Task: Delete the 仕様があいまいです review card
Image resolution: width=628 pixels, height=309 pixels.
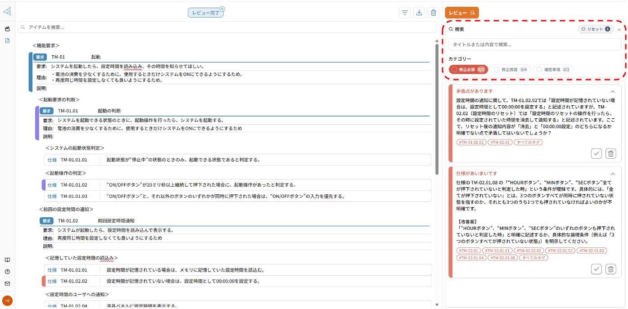Action: tap(610, 269)
